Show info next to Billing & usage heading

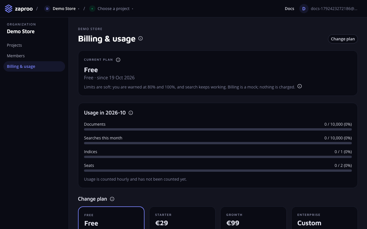pos(140,38)
